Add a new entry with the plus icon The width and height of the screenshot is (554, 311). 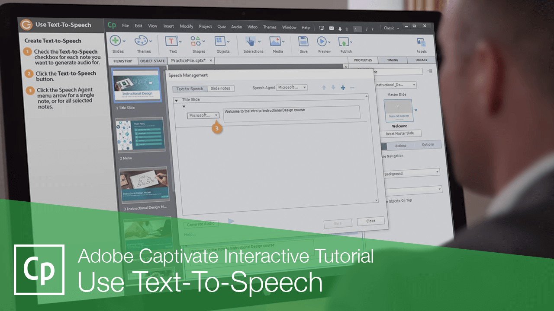pos(342,87)
